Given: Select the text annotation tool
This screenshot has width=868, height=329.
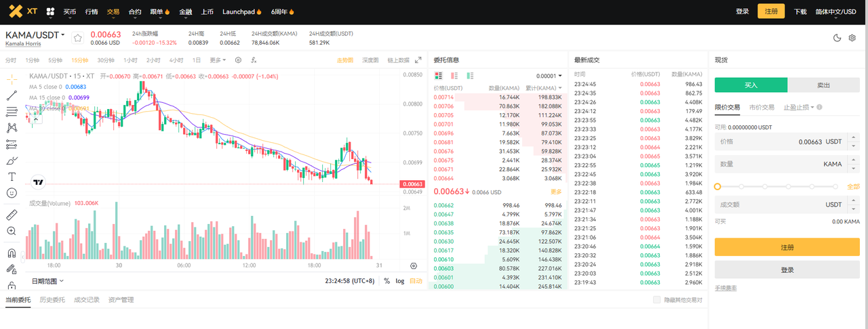Looking at the screenshot, I should (x=12, y=176).
